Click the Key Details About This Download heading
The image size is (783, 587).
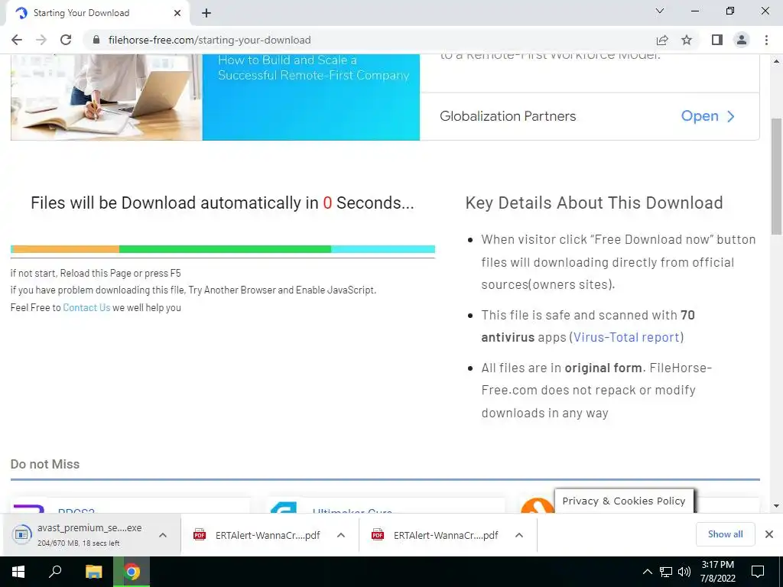pyautogui.click(x=594, y=203)
